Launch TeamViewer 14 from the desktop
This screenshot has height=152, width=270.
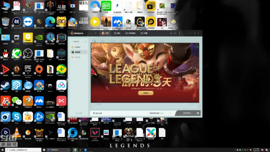28,22
